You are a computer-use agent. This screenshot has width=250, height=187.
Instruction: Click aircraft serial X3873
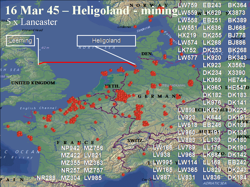click(236, 13)
